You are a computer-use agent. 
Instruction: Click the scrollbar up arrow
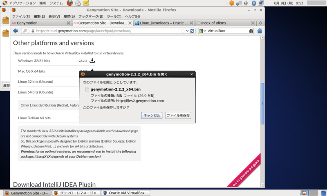(262, 38)
